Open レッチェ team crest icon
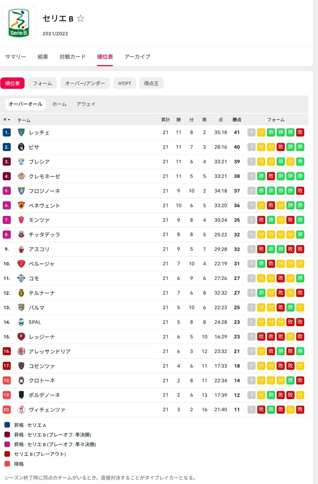The width and height of the screenshot is (318, 484). (x=21, y=132)
